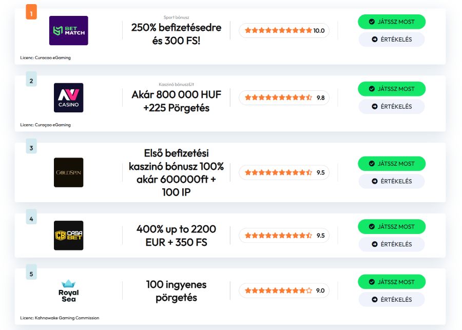Viewport: 462px width, 330px height.
Task: Open the Royal Sea logo
Action: click(68, 290)
